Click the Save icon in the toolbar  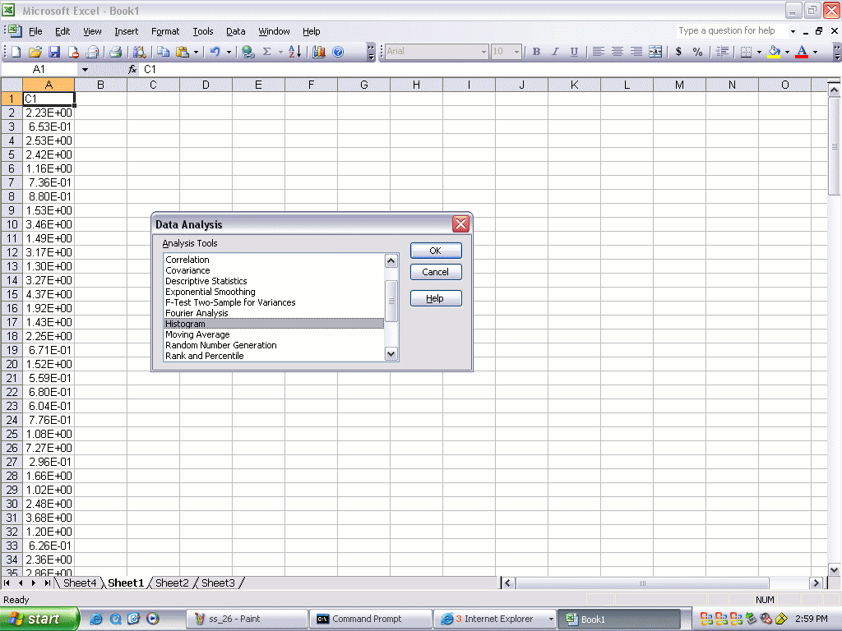coord(54,52)
